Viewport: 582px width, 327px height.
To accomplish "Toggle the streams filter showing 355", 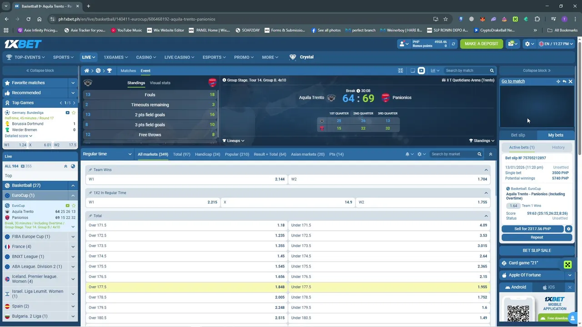I will (x=26, y=166).
